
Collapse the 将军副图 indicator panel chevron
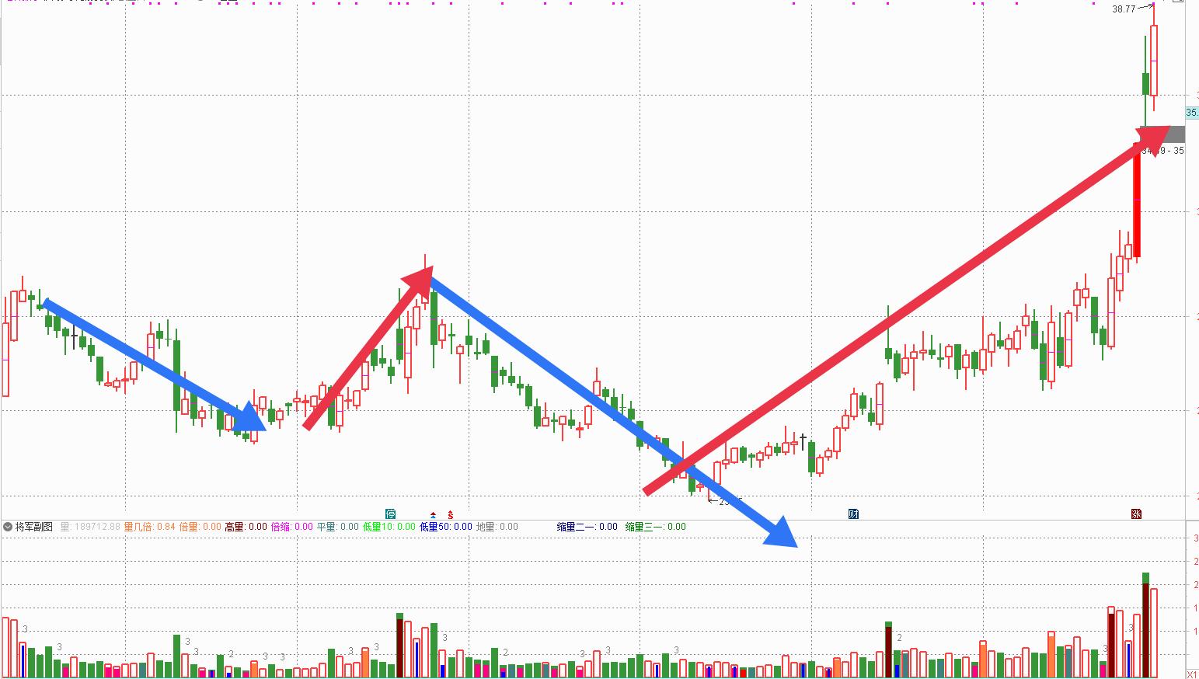(8, 527)
